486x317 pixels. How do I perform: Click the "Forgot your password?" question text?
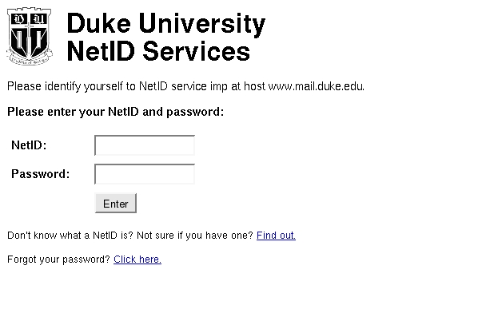pos(58,260)
